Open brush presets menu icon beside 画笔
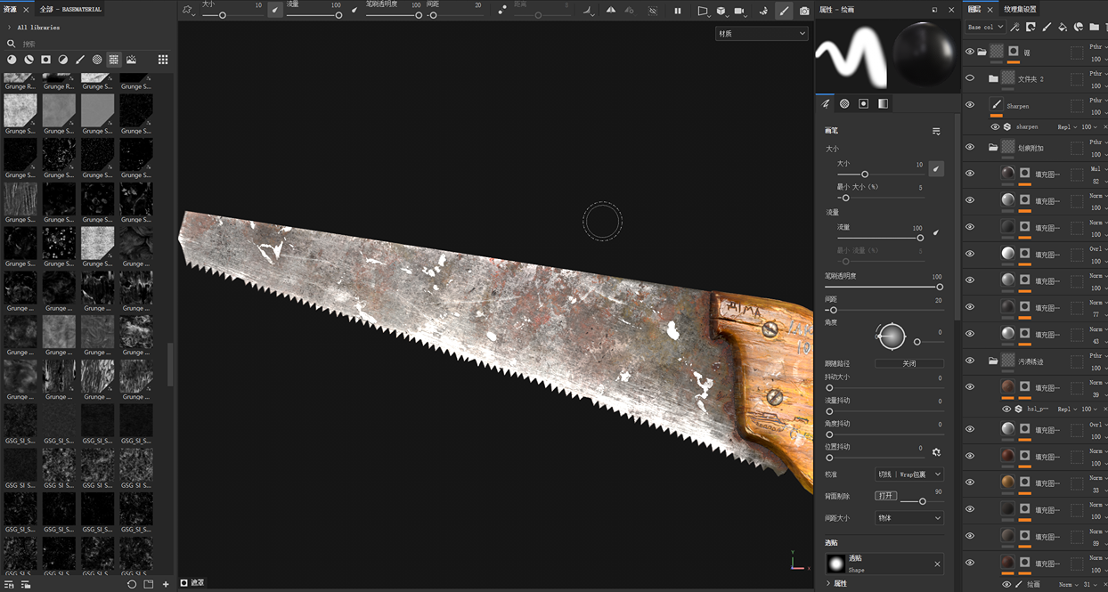 [x=936, y=131]
